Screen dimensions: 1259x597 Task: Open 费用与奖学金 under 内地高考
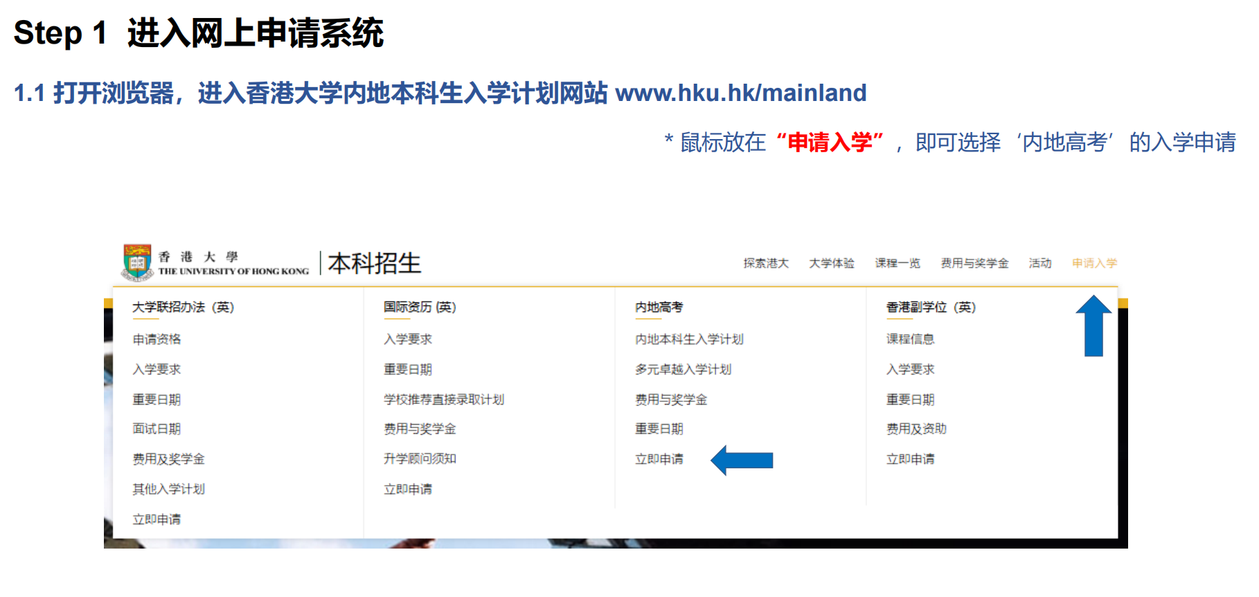pyautogui.click(x=671, y=400)
